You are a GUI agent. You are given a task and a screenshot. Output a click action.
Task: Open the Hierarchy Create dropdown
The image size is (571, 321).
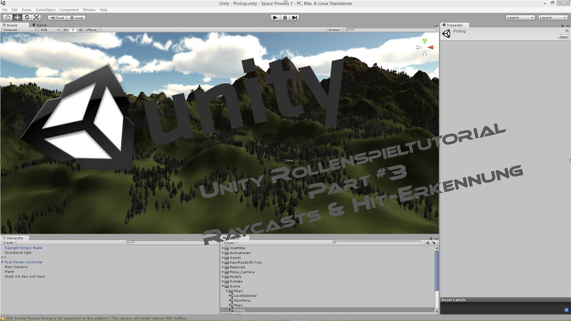click(x=10, y=243)
